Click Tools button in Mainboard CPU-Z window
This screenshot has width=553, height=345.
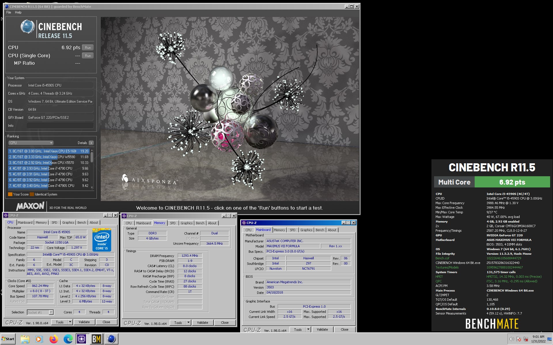(x=298, y=330)
